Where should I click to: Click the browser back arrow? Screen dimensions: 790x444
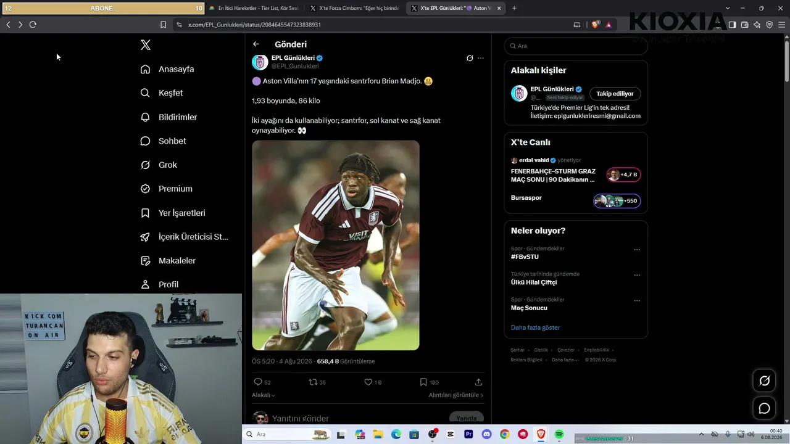[x=8, y=25]
